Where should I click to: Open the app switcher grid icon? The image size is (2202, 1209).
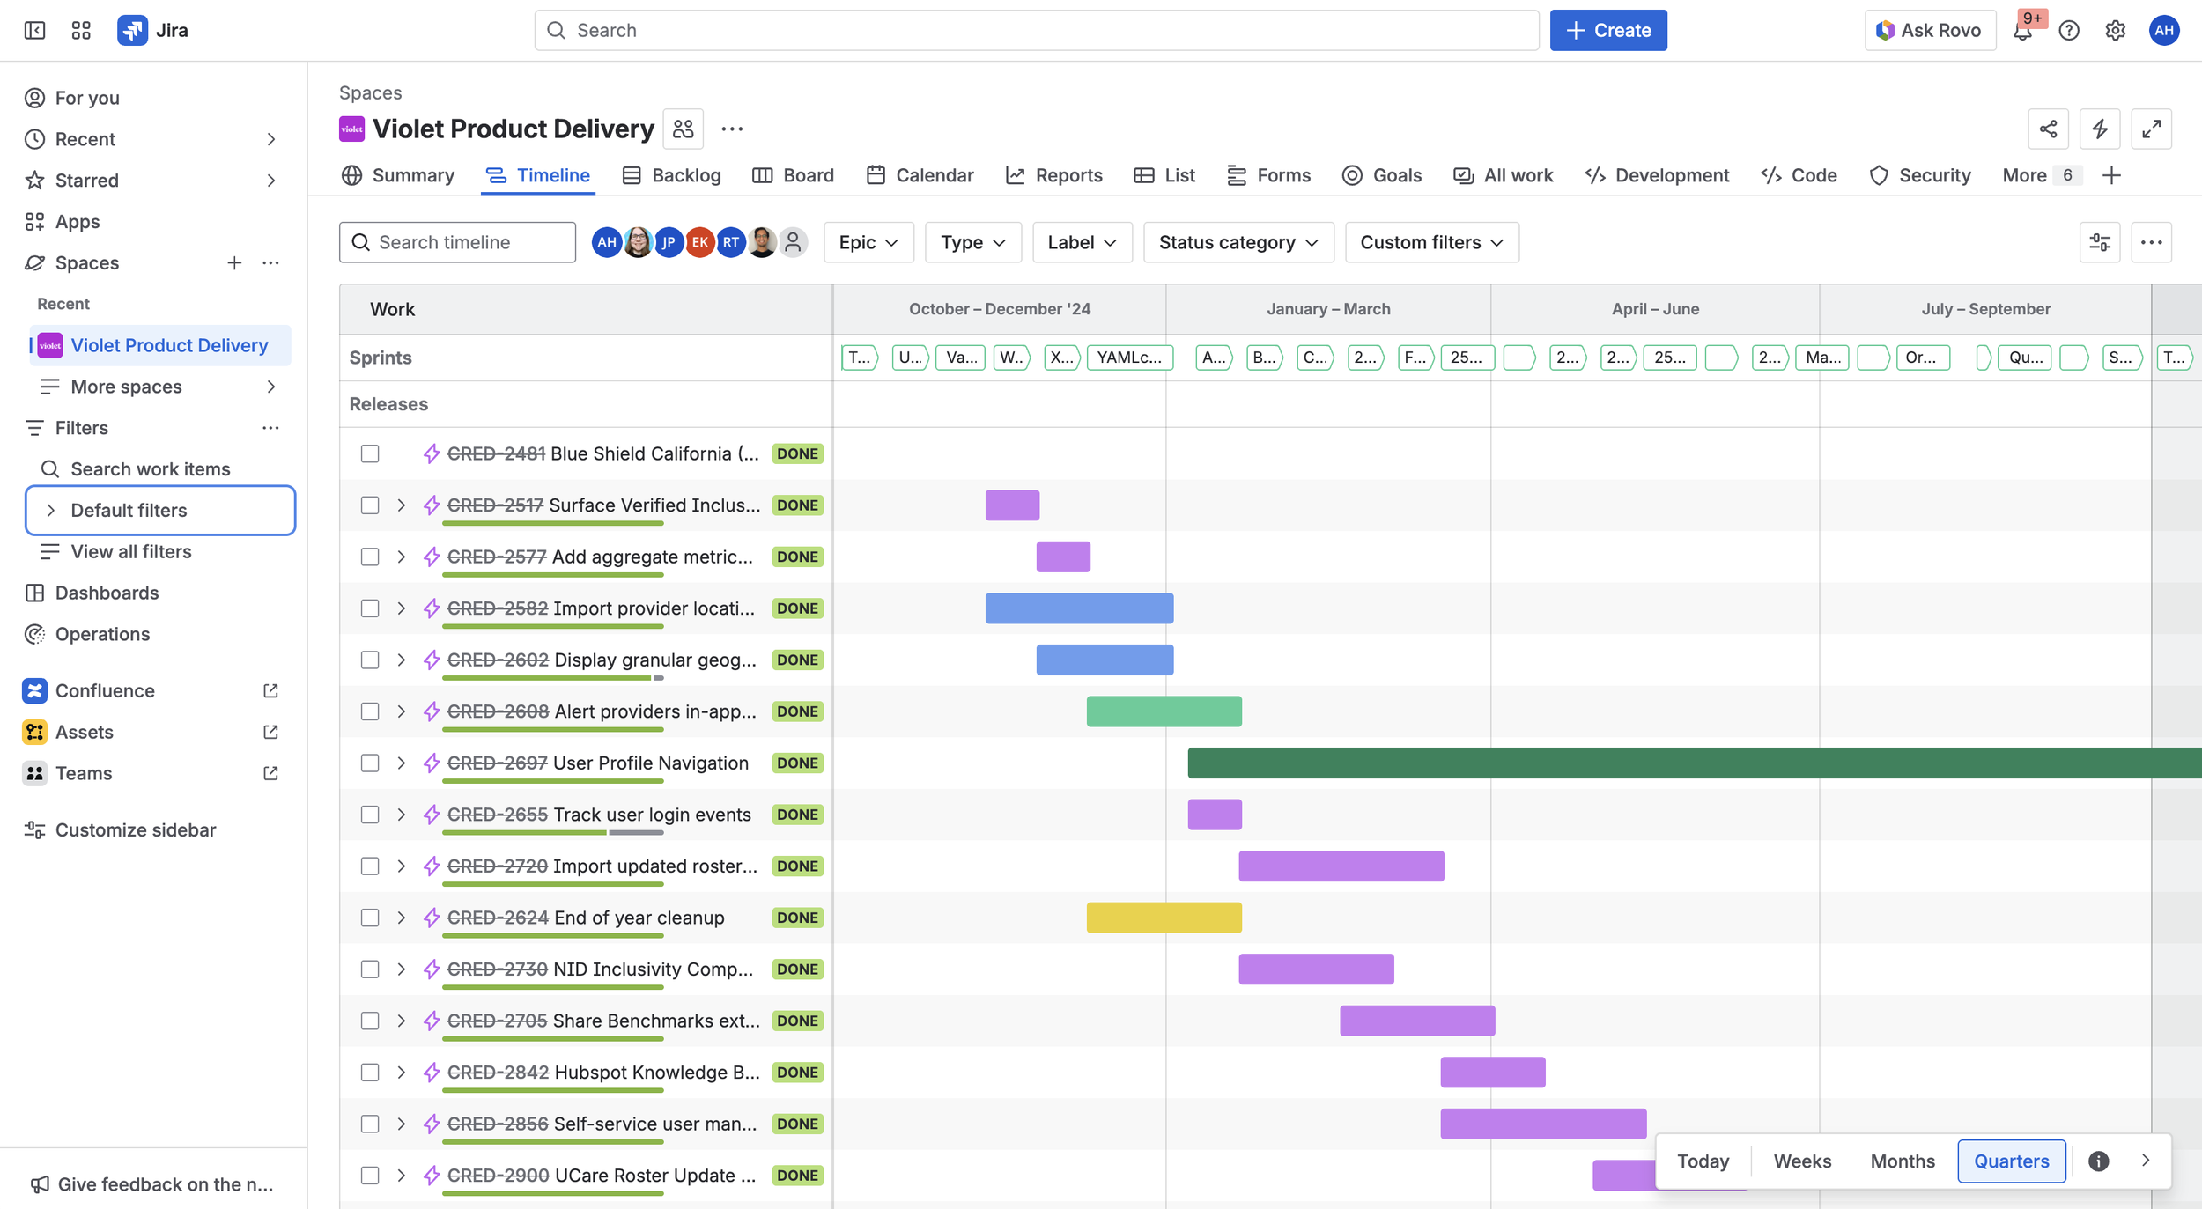coord(81,31)
